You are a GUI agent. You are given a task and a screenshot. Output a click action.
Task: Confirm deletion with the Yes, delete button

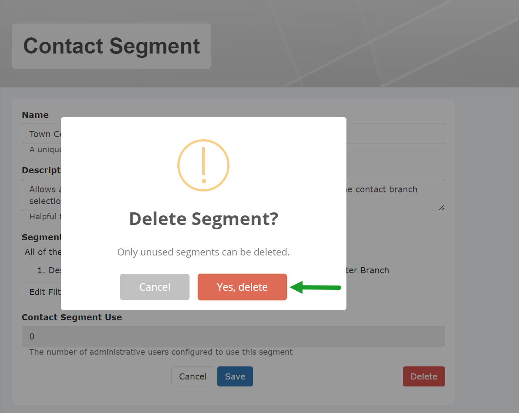242,287
